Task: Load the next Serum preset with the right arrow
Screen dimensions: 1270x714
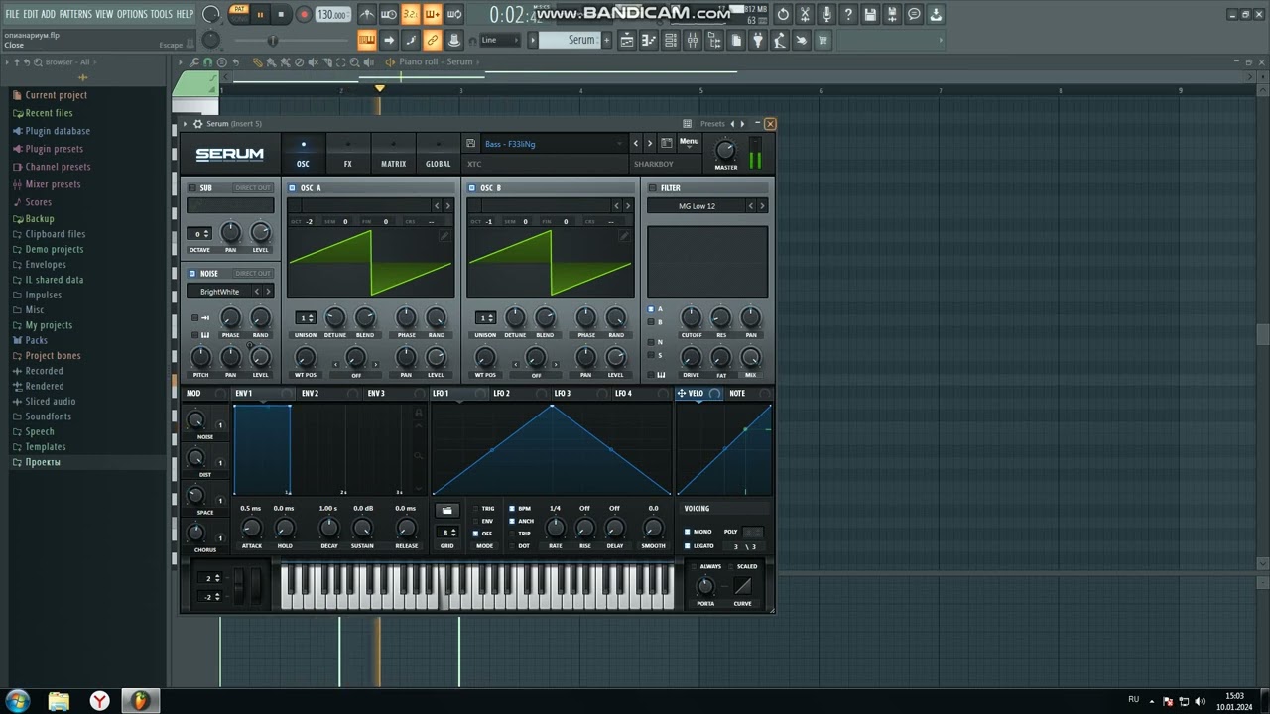Action: [650, 143]
